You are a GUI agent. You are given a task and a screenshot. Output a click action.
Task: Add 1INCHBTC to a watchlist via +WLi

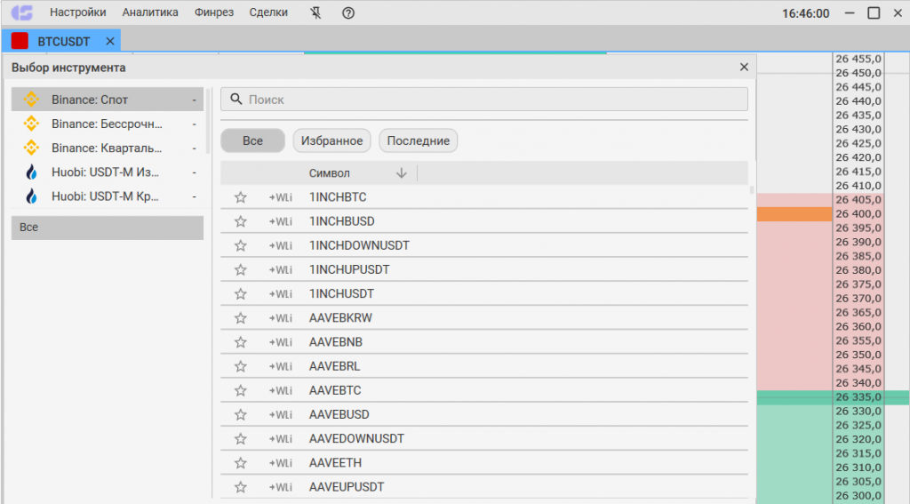(x=281, y=197)
